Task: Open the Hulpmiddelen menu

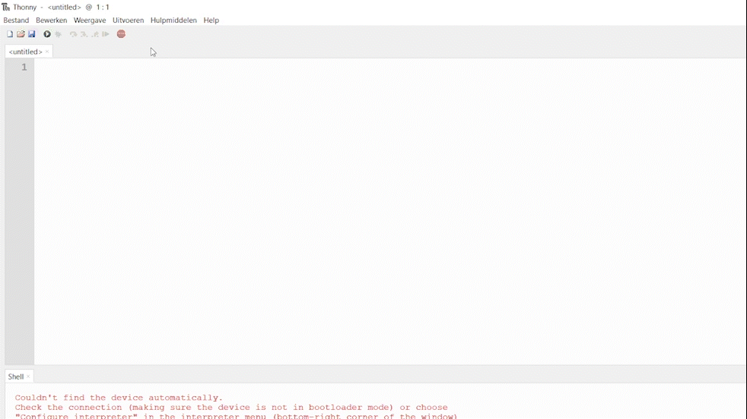Action: 173,20
